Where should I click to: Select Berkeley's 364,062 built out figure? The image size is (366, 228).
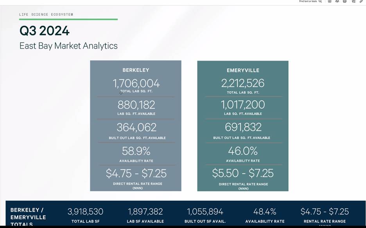[136, 127]
